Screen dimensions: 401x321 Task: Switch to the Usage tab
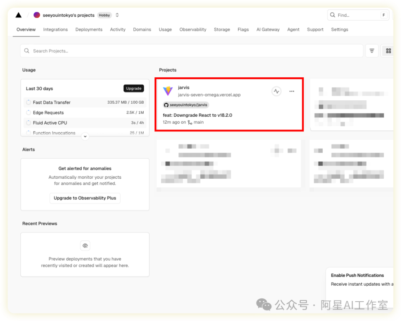[165, 29]
